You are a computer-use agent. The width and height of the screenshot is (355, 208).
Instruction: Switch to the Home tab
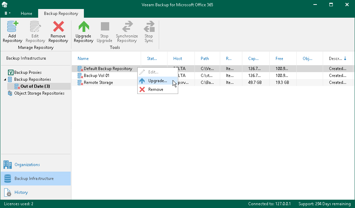tap(26, 14)
